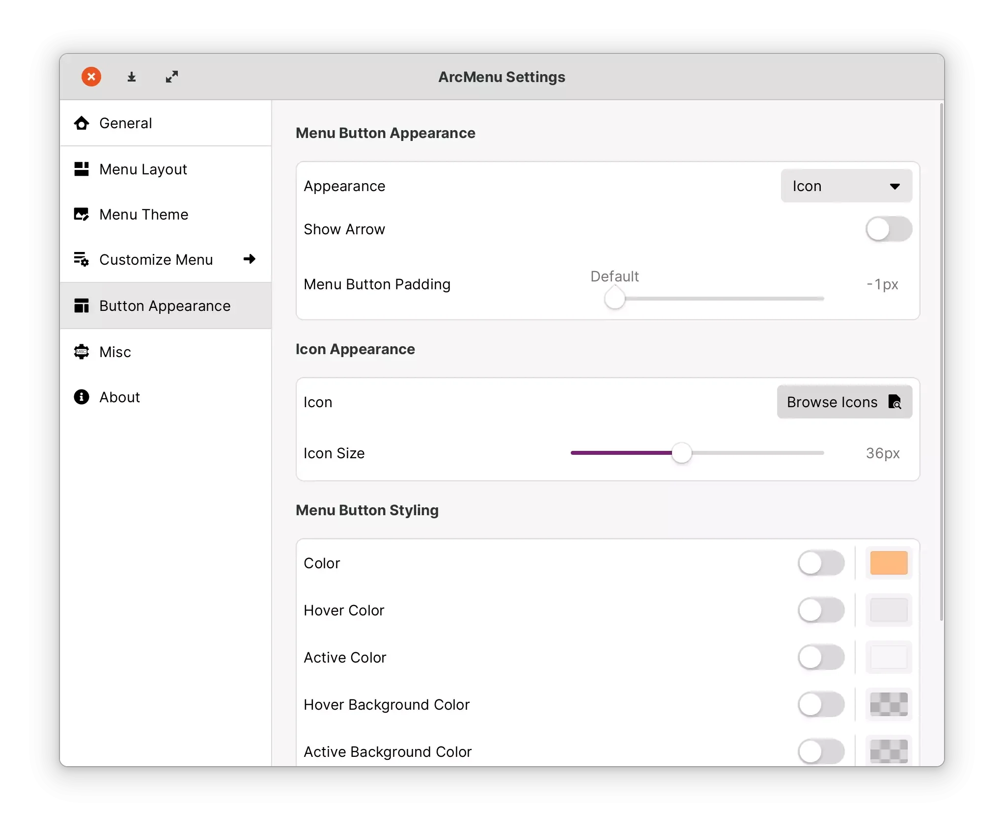This screenshot has height=832, width=1004.
Task: Close the ArcMenu Settings window
Action: (x=91, y=77)
